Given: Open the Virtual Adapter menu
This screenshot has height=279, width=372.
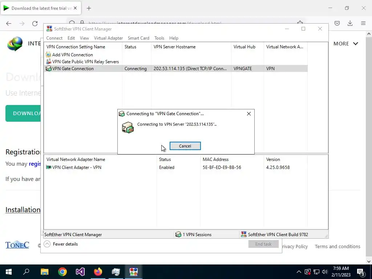Looking at the screenshot, I should tap(108, 38).
